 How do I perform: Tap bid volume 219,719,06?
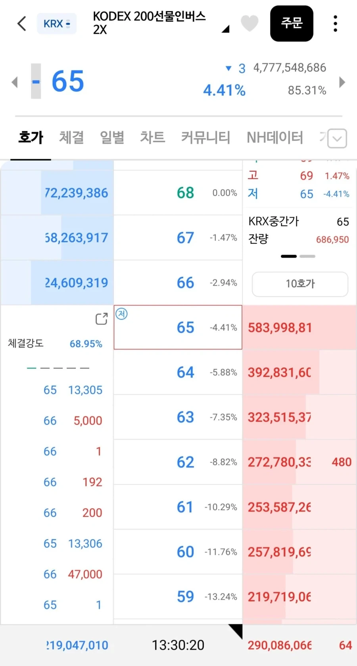[280, 596]
